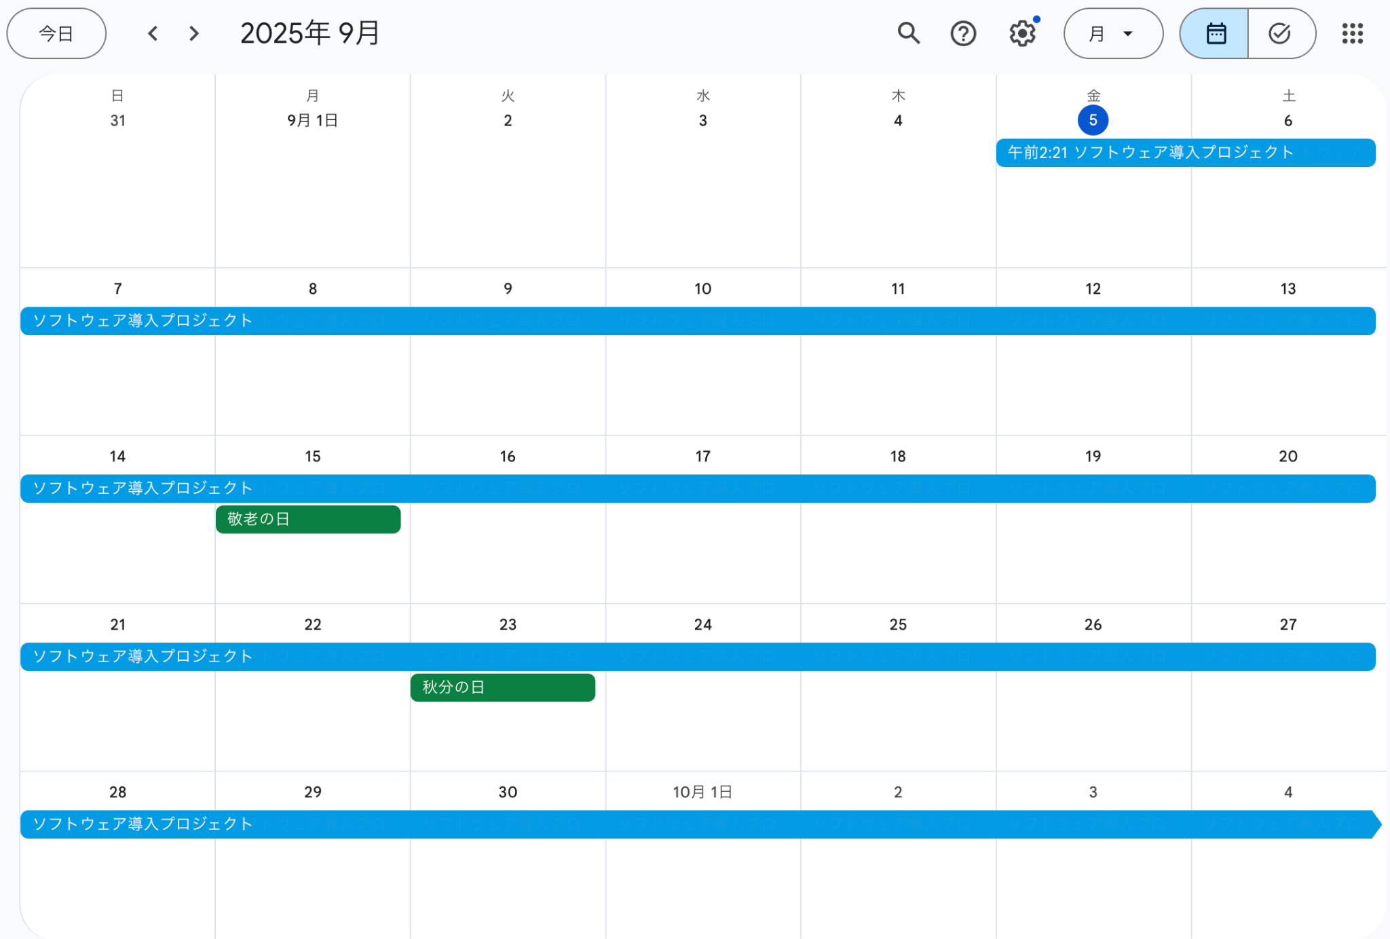Open the settings gear menu
The height and width of the screenshot is (939, 1390).
tap(1021, 33)
